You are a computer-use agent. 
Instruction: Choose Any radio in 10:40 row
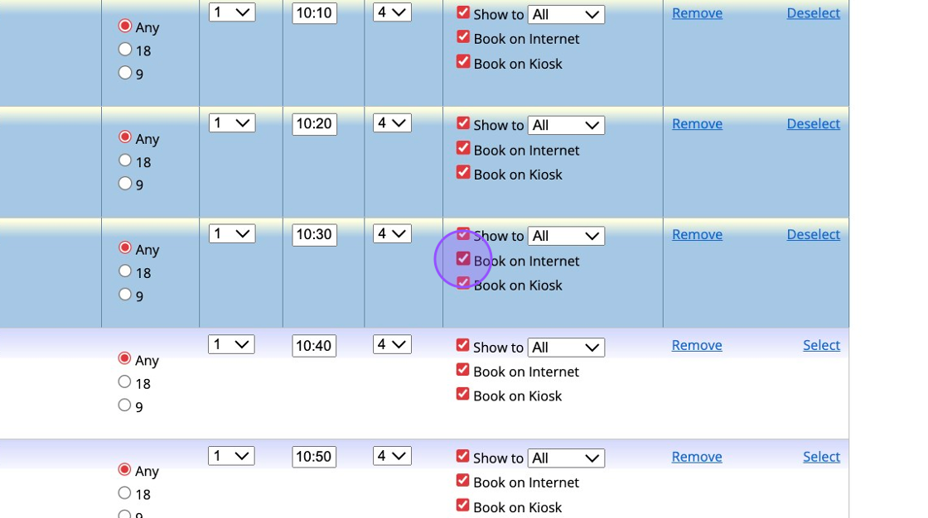tap(124, 358)
